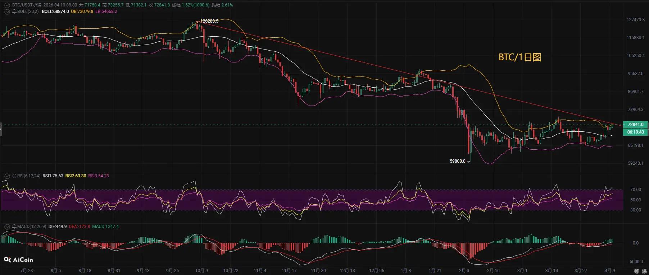Click the UB:73079.8 upper band value
This screenshot has width=649, height=275.
coord(82,11)
